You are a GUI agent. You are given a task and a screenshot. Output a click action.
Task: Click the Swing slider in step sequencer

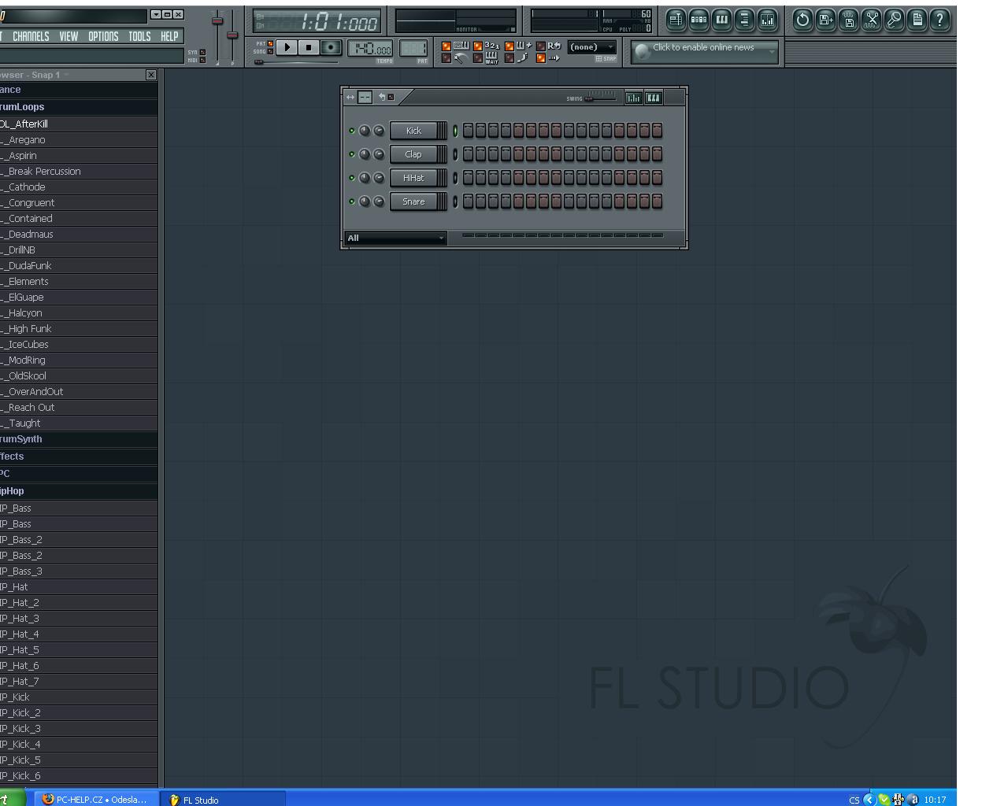[x=600, y=98]
